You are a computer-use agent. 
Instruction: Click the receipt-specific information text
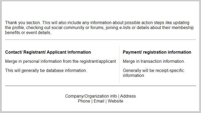click(x=153, y=73)
